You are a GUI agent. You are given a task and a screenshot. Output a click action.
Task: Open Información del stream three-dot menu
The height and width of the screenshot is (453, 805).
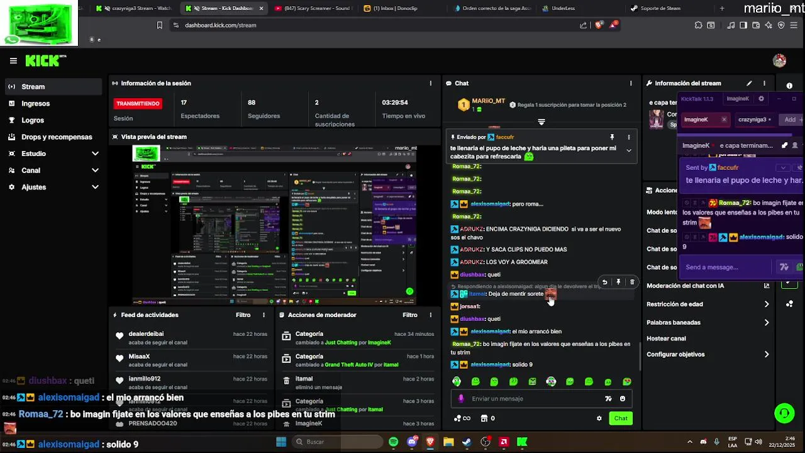point(764,83)
